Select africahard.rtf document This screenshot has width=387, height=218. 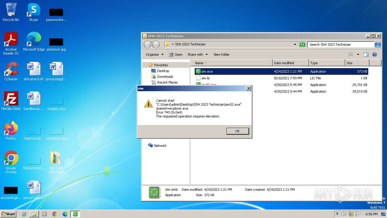[34, 71]
